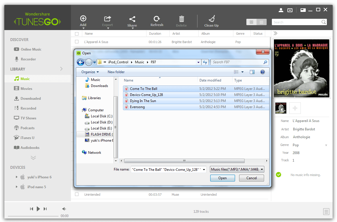The image size is (337, 222).
Task: Select FLASH DRIVE in navigation tree
Action: tap(99, 134)
